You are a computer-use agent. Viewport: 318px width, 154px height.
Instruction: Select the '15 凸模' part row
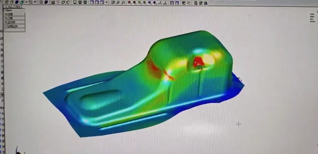point(14,18)
